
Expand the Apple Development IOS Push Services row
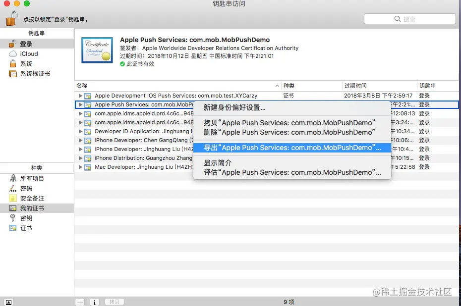80,96
